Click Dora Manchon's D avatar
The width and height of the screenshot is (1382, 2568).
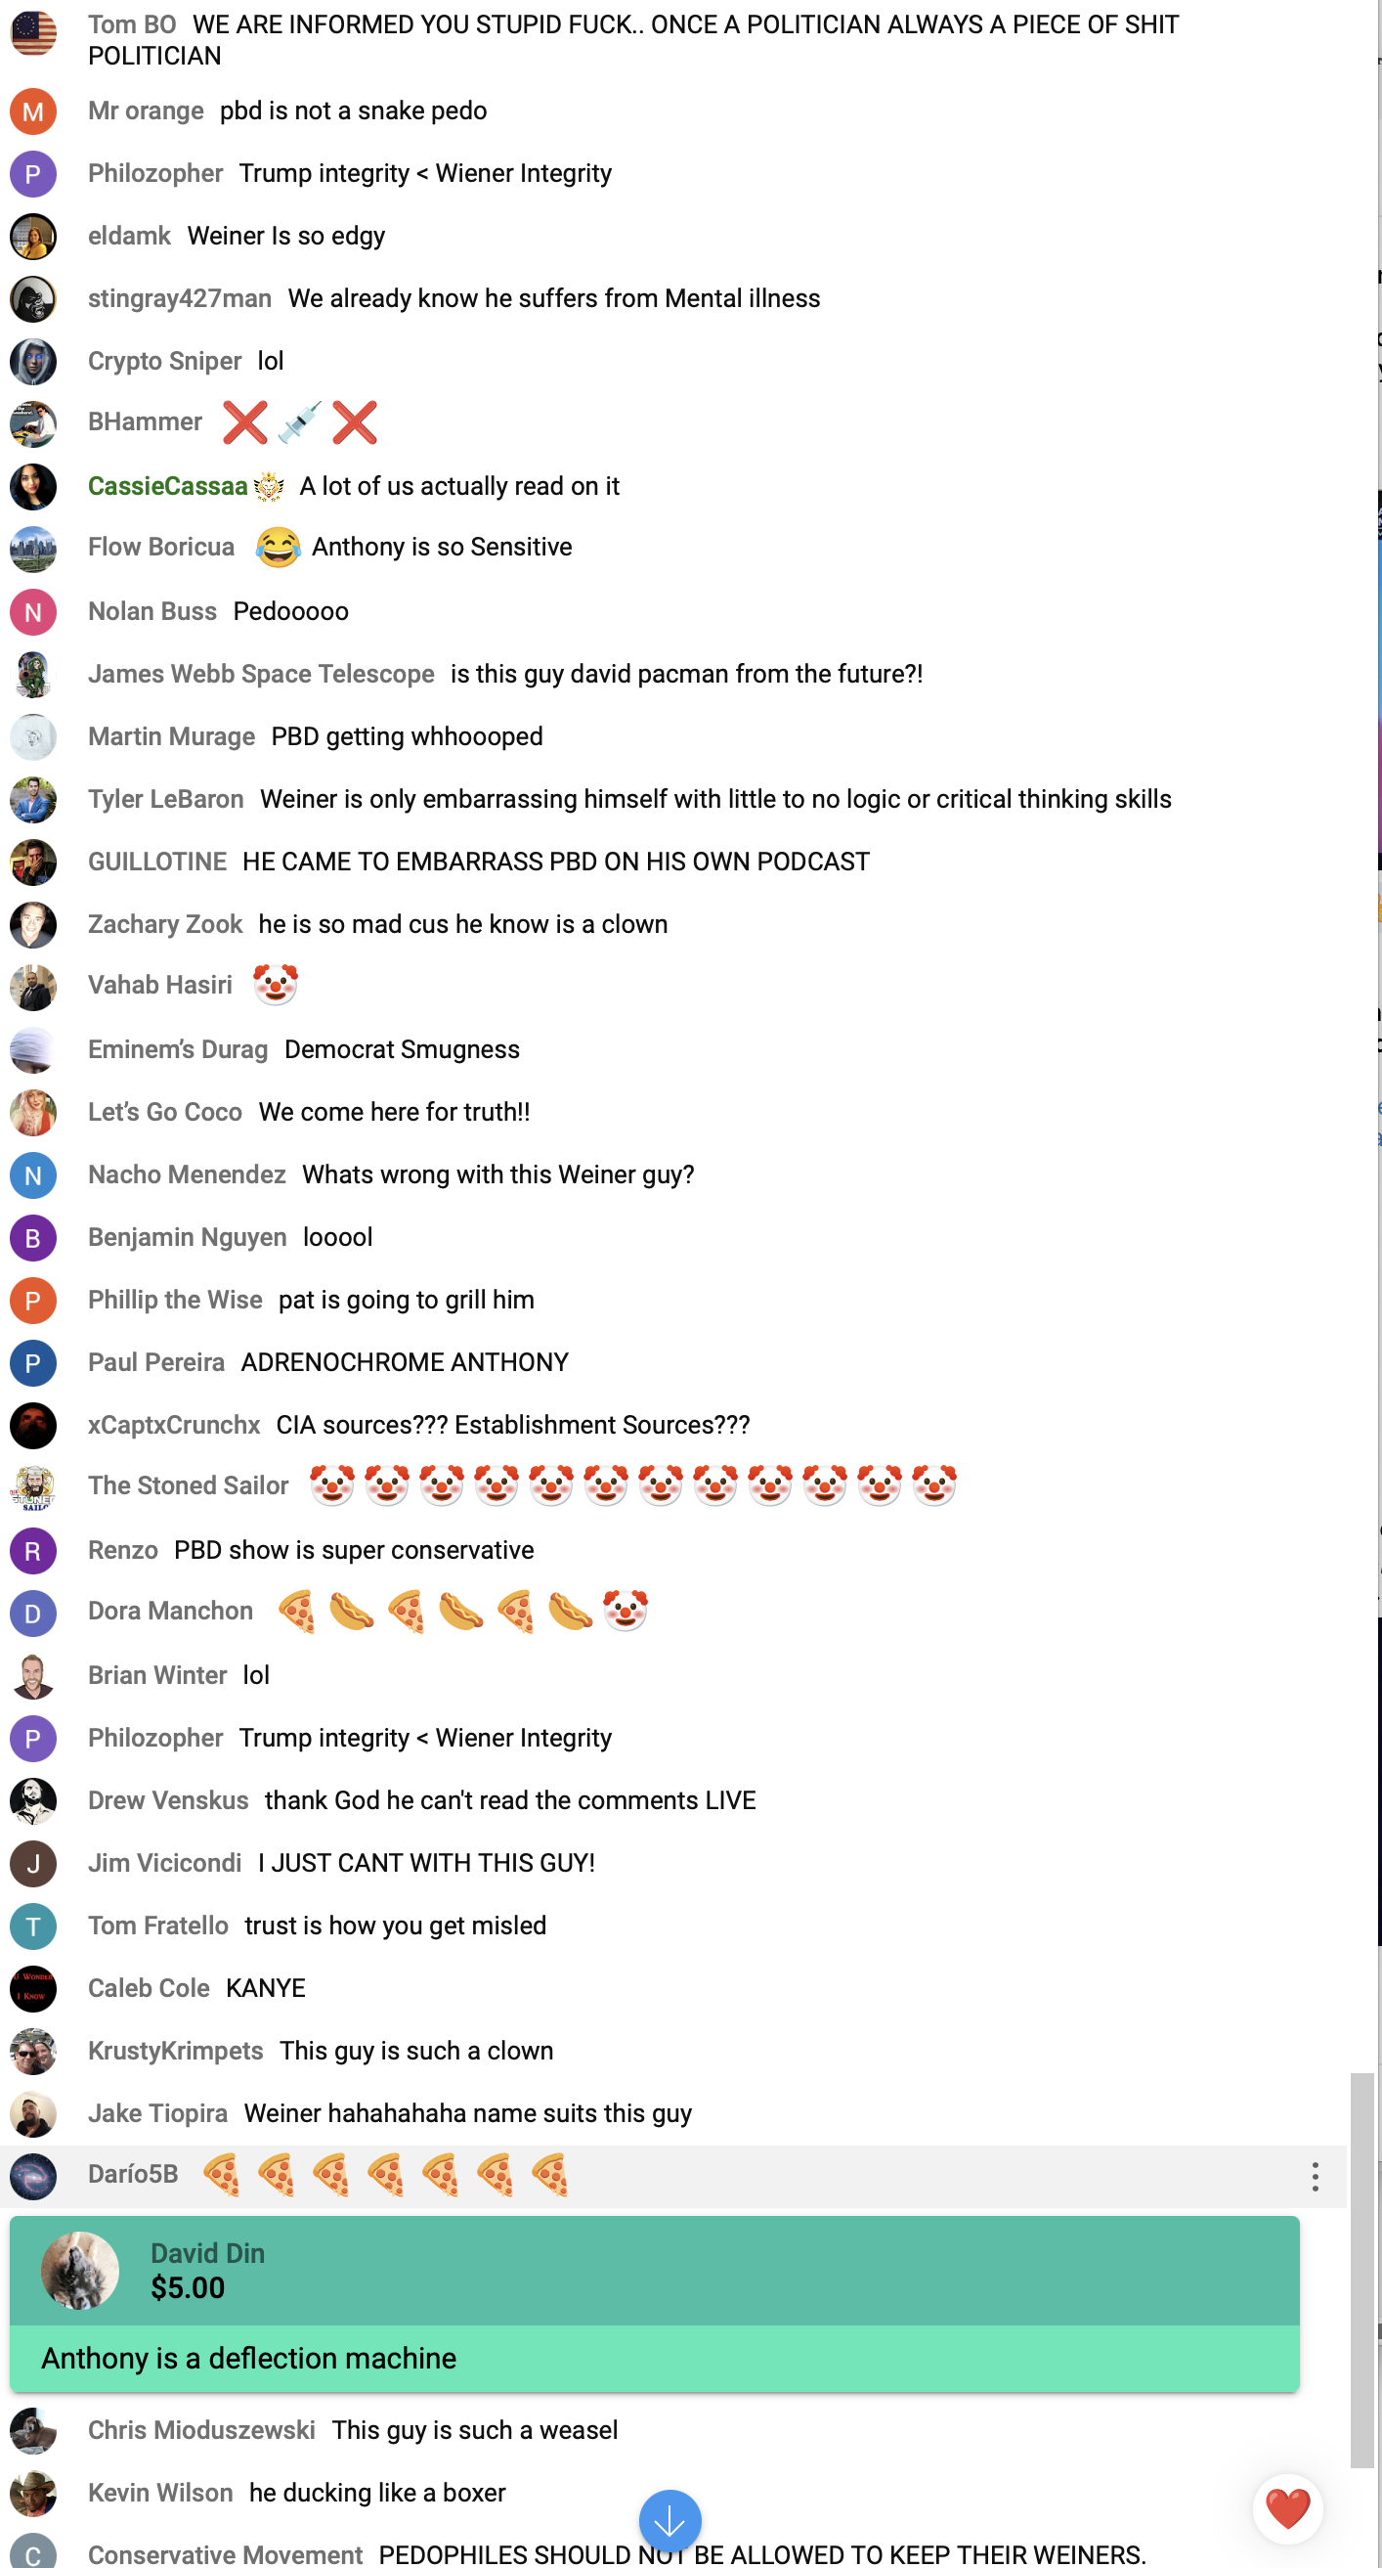coord(33,1614)
